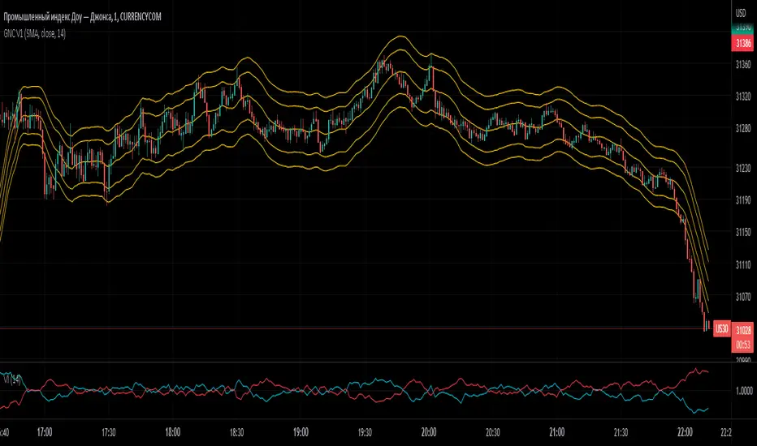Image resolution: width=757 pixels, height=446 pixels.
Task: Open the GNC V1 (SMA, close, 14) indicator legend
Action: point(35,34)
